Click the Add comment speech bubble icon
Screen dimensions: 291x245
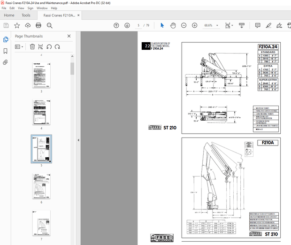258,25
